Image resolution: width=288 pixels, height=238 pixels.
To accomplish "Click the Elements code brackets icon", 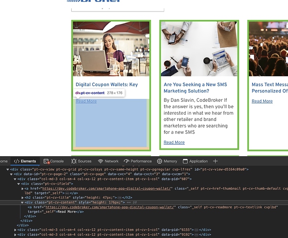I will (x=17, y=161).
